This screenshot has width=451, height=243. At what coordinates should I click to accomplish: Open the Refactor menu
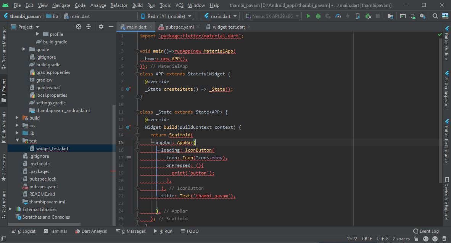[x=119, y=5]
